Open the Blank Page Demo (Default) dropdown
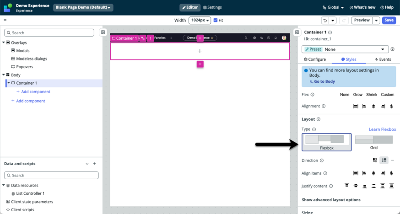Viewport: 400px width, 214px height. point(83,7)
